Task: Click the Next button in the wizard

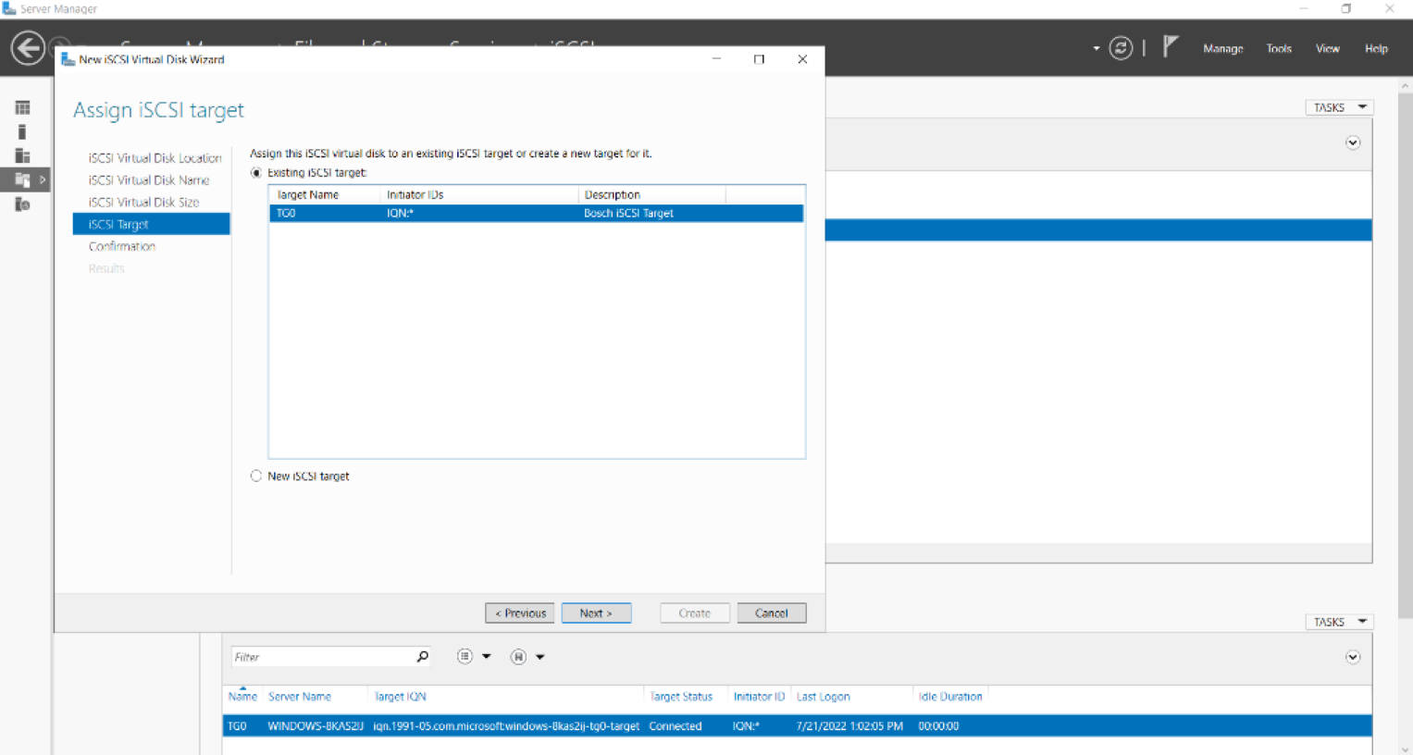Action: pos(596,613)
